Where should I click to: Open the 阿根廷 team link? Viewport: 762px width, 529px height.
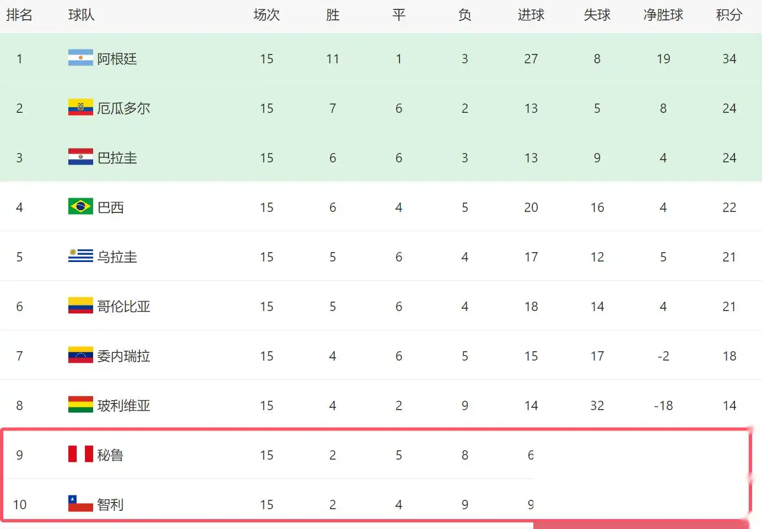(x=117, y=59)
